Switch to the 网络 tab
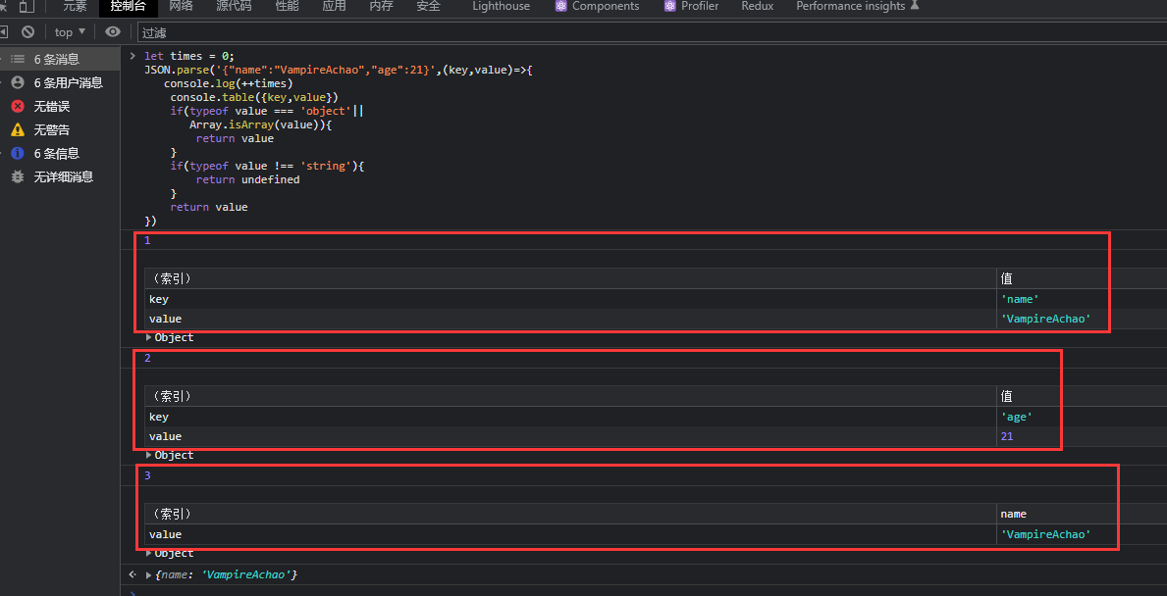1167x596 pixels. (x=181, y=6)
